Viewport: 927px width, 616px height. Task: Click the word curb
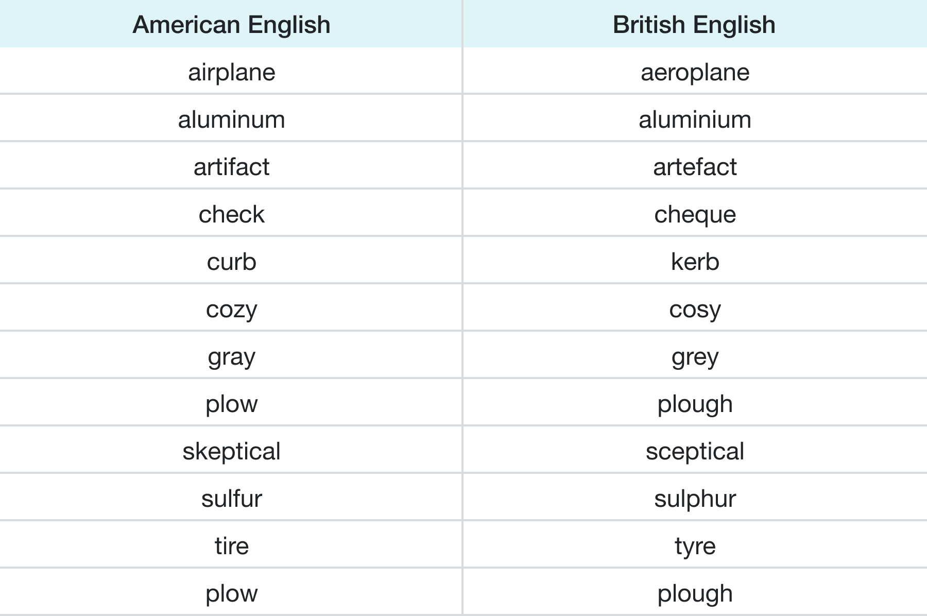coord(231,262)
